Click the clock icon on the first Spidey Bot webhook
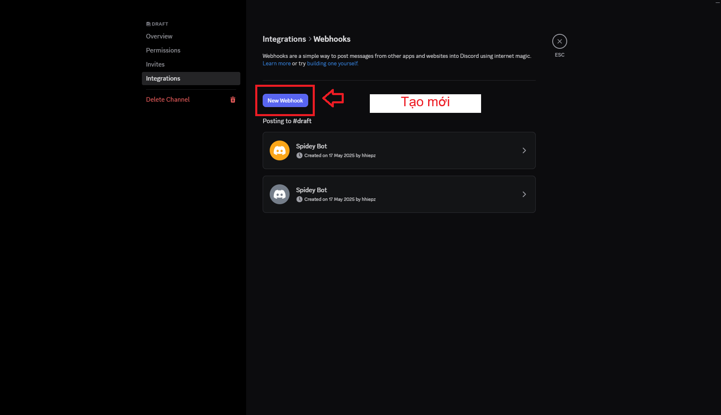The image size is (721, 415). coord(299,155)
